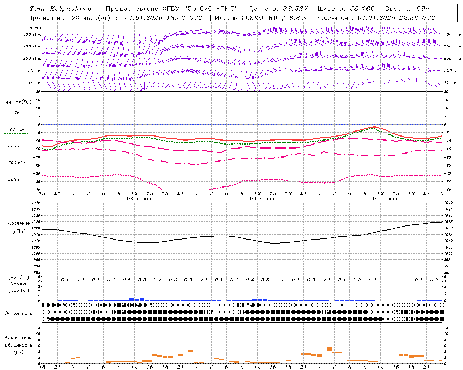The image size is (463, 370).
Task: Select the (гПа) unit under Давление
Action: (x=19, y=232)
